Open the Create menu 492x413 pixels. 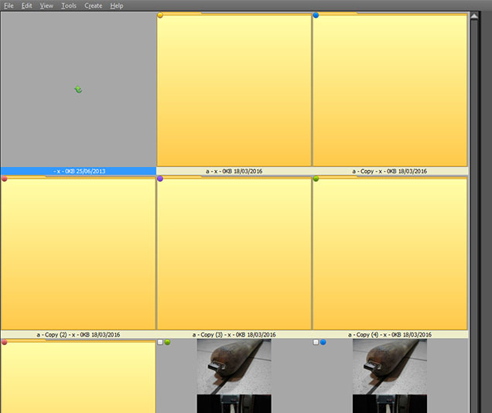coord(93,5)
